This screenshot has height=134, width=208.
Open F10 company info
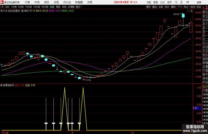[180, 7]
